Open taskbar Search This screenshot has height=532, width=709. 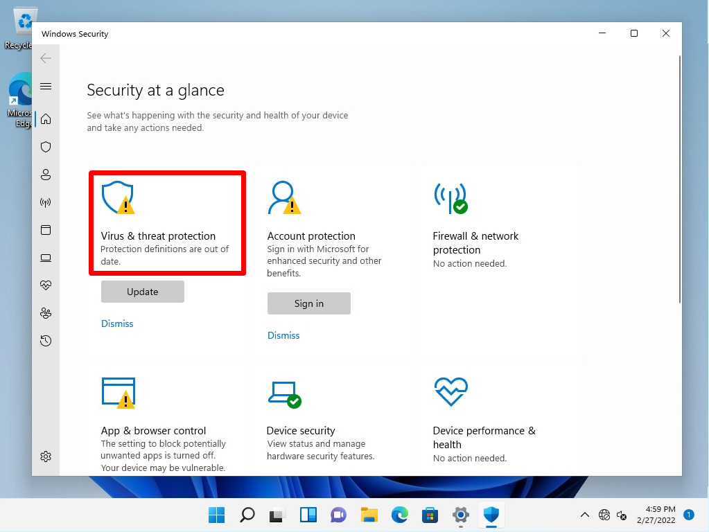pyautogui.click(x=247, y=515)
